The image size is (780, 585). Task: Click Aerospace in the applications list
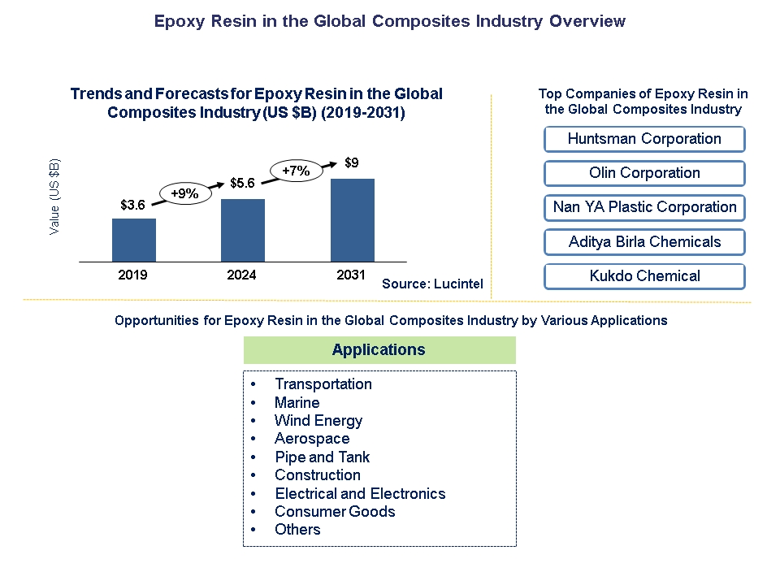click(312, 439)
